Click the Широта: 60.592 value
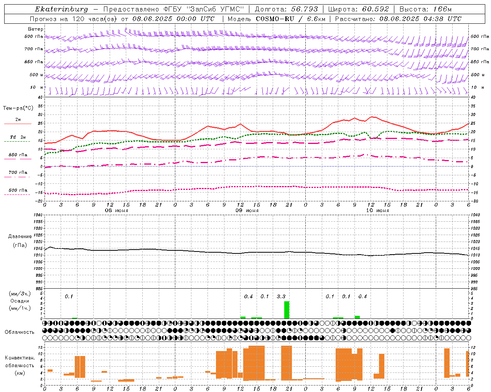Viewport: 491px width, 392px height. tap(358, 9)
